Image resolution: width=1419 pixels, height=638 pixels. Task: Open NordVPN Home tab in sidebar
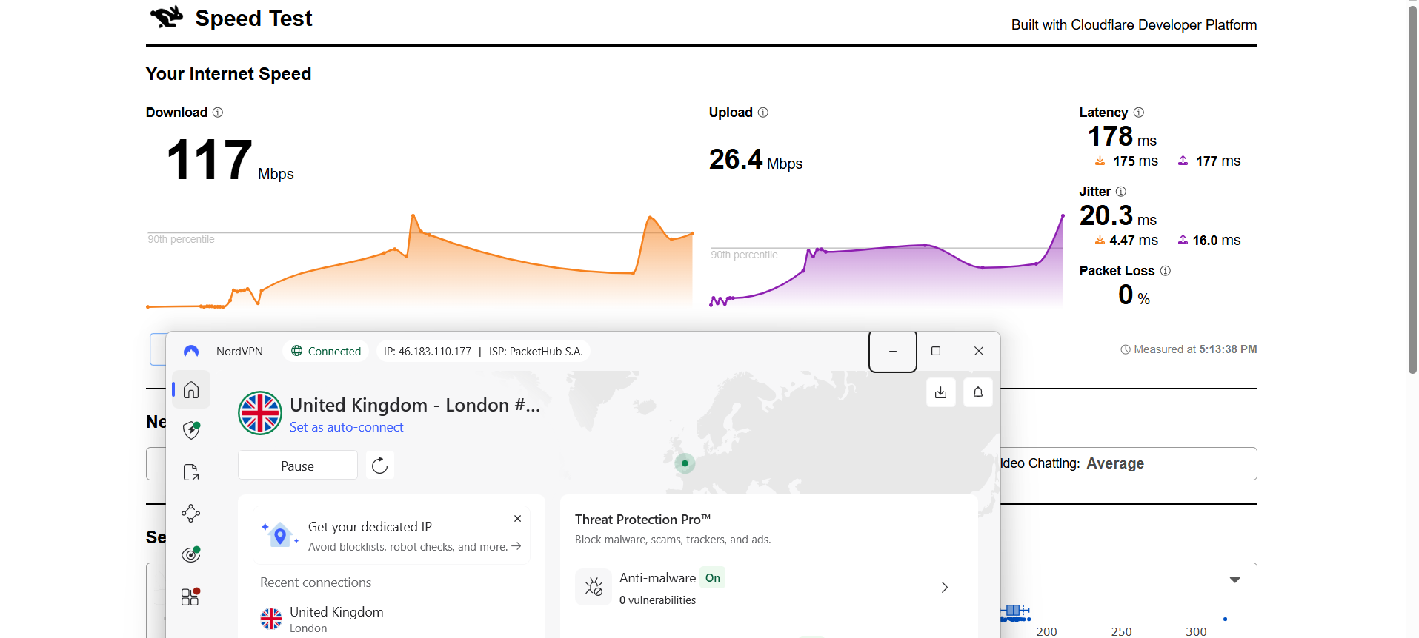click(x=191, y=390)
